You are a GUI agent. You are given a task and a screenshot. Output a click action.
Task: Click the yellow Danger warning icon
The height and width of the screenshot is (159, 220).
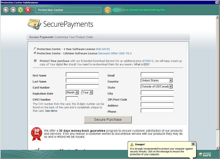pos(132,144)
